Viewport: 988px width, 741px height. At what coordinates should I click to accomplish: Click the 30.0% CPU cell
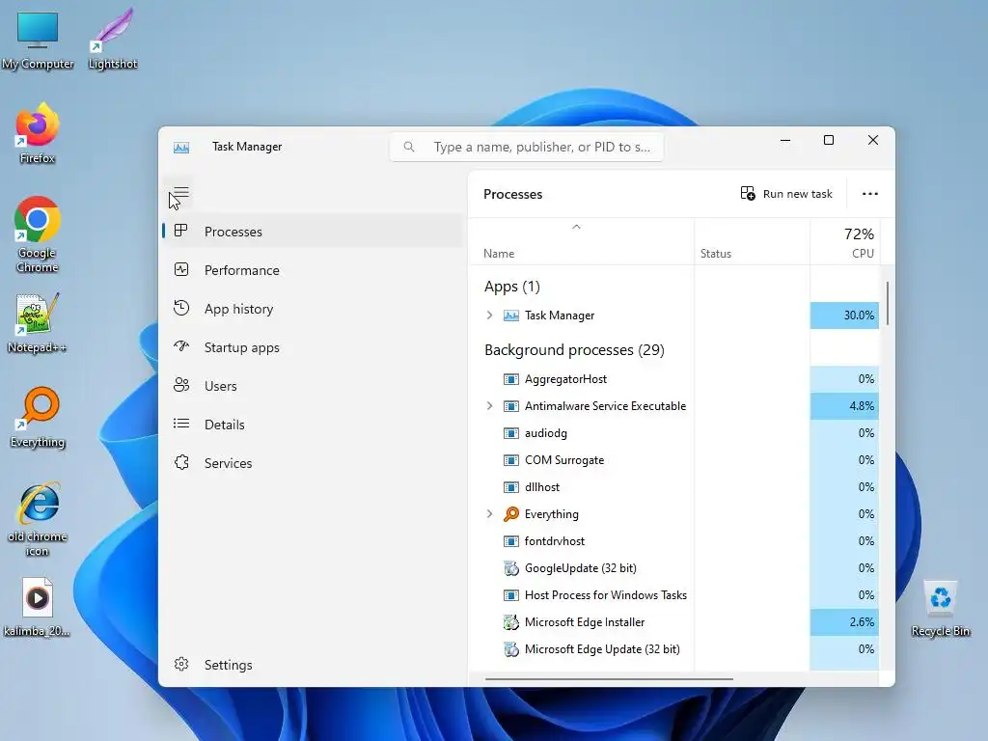tap(844, 316)
